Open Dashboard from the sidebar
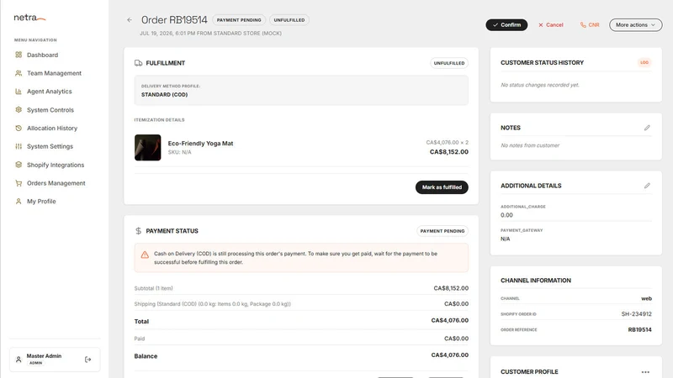Viewport: 673px width, 378px height. [43, 55]
